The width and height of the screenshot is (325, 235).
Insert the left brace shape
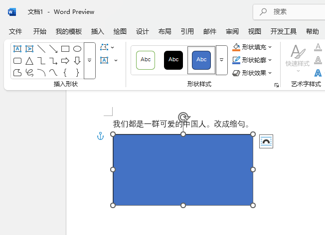click(x=65, y=73)
